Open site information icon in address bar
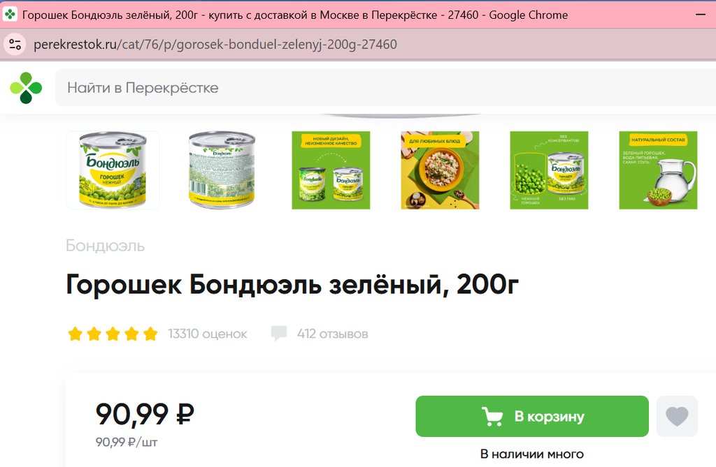 coord(15,44)
